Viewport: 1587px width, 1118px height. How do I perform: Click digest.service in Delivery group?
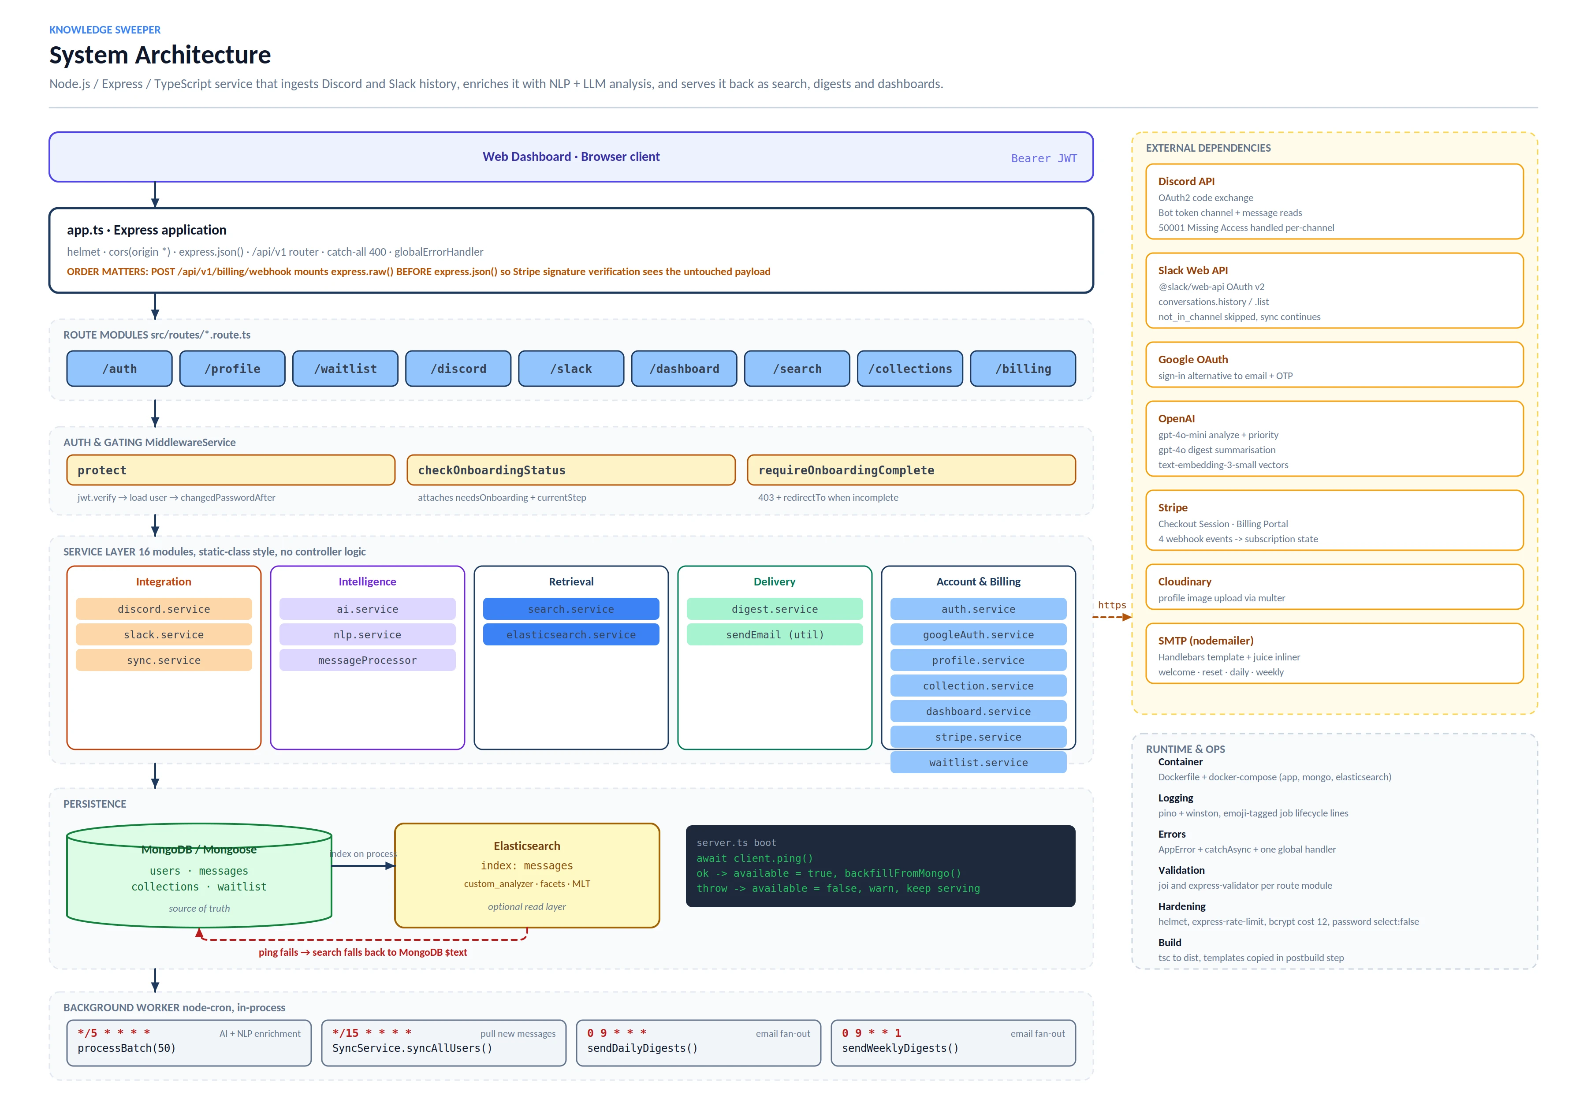tap(775, 609)
